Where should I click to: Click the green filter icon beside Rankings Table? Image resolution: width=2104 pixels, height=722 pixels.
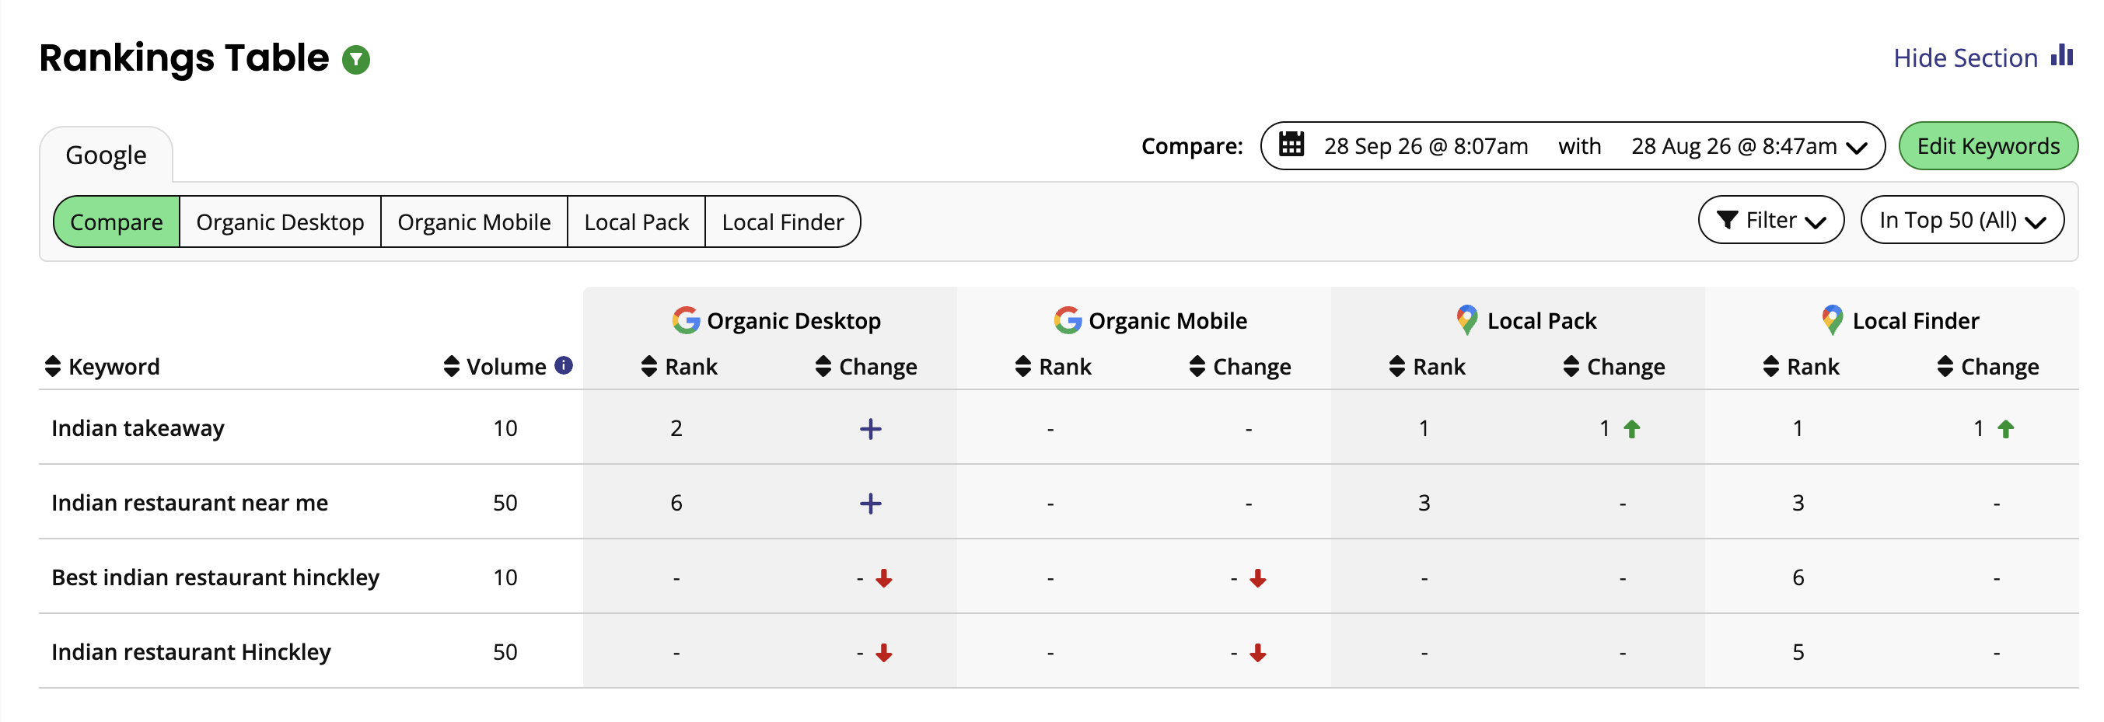(355, 60)
